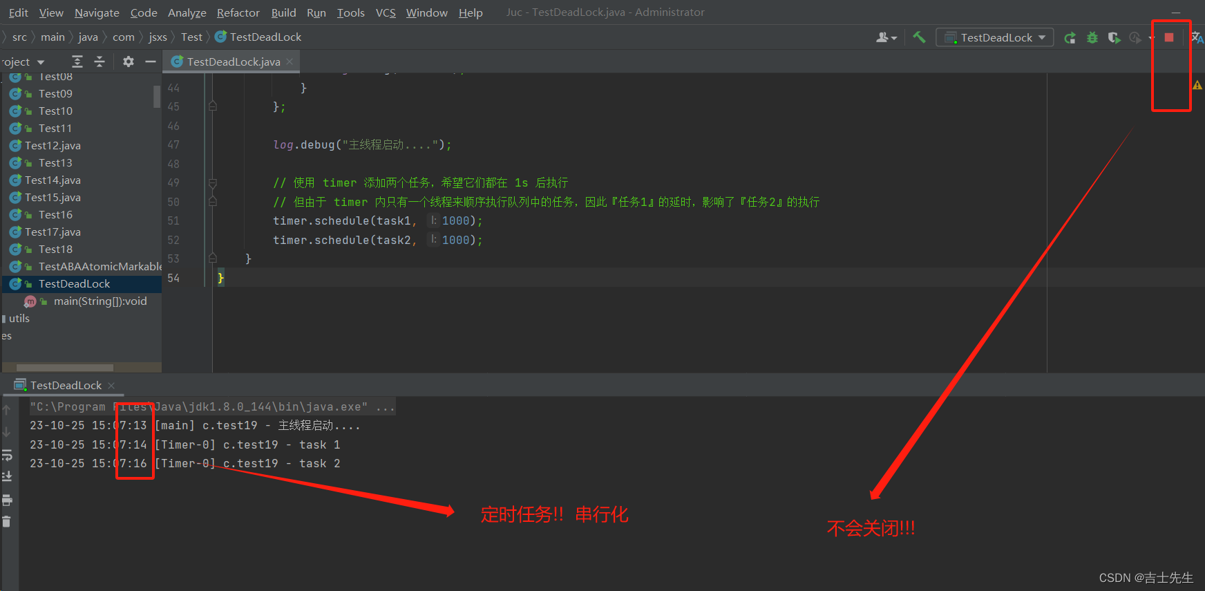Image resolution: width=1205 pixels, height=591 pixels.
Task: Expand All in the Project tool window
Action: (77, 62)
